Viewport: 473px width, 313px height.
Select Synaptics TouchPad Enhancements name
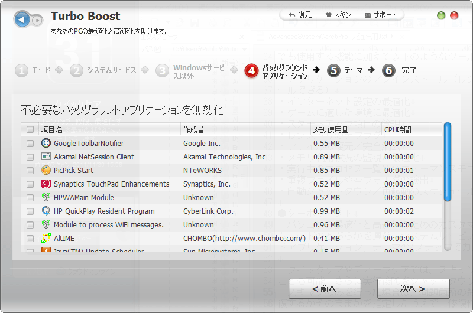[x=111, y=184]
